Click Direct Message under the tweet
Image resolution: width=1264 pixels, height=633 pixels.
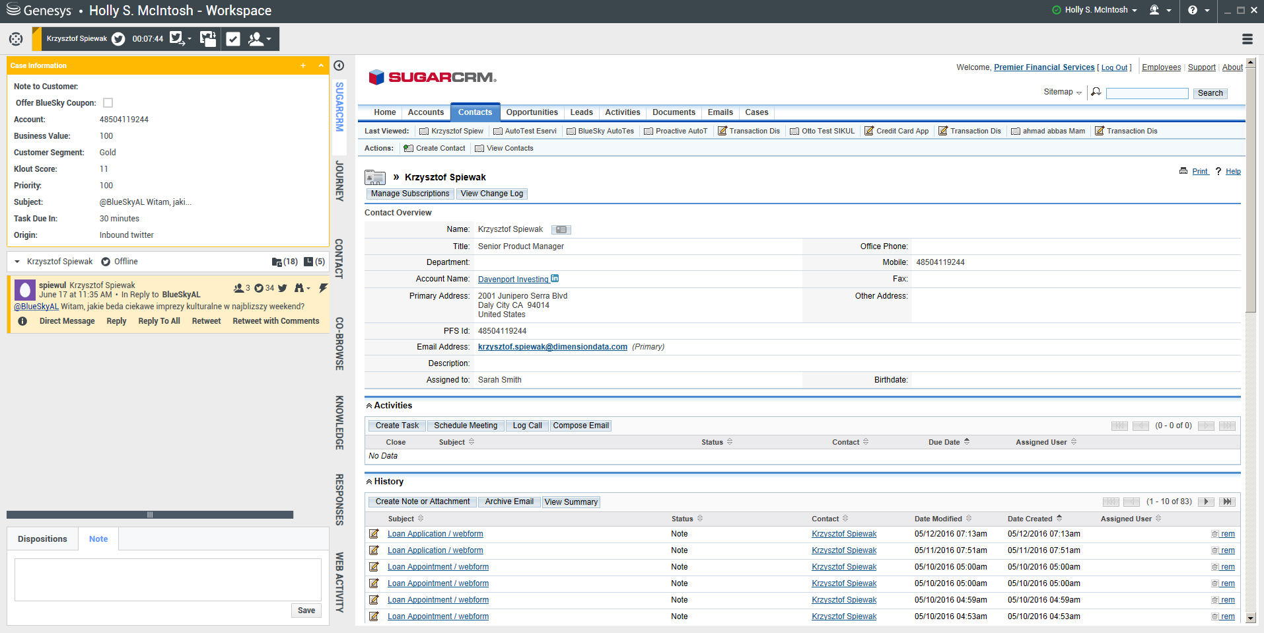pos(67,321)
